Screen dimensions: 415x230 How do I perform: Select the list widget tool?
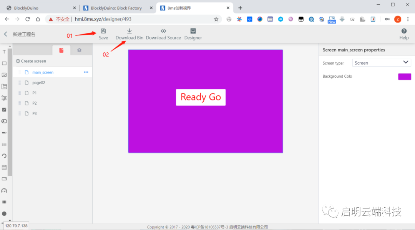[x=4, y=144]
